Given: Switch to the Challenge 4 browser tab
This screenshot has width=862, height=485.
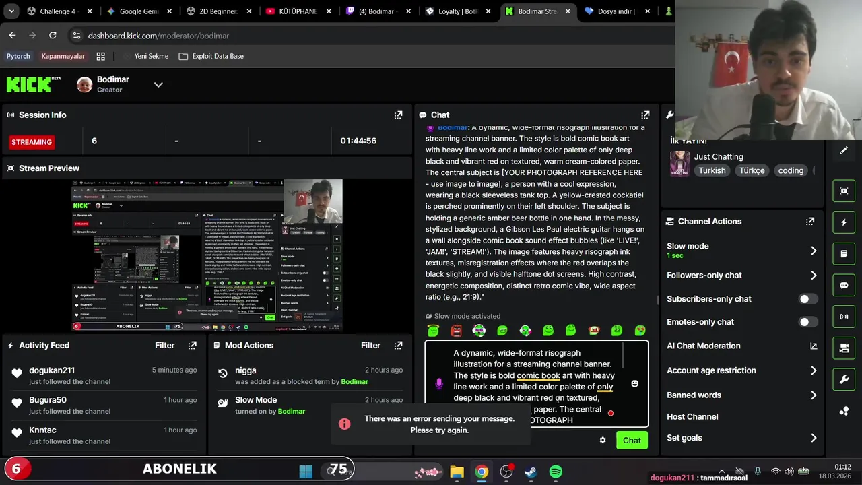Looking at the screenshot, I should click(59, 11).
